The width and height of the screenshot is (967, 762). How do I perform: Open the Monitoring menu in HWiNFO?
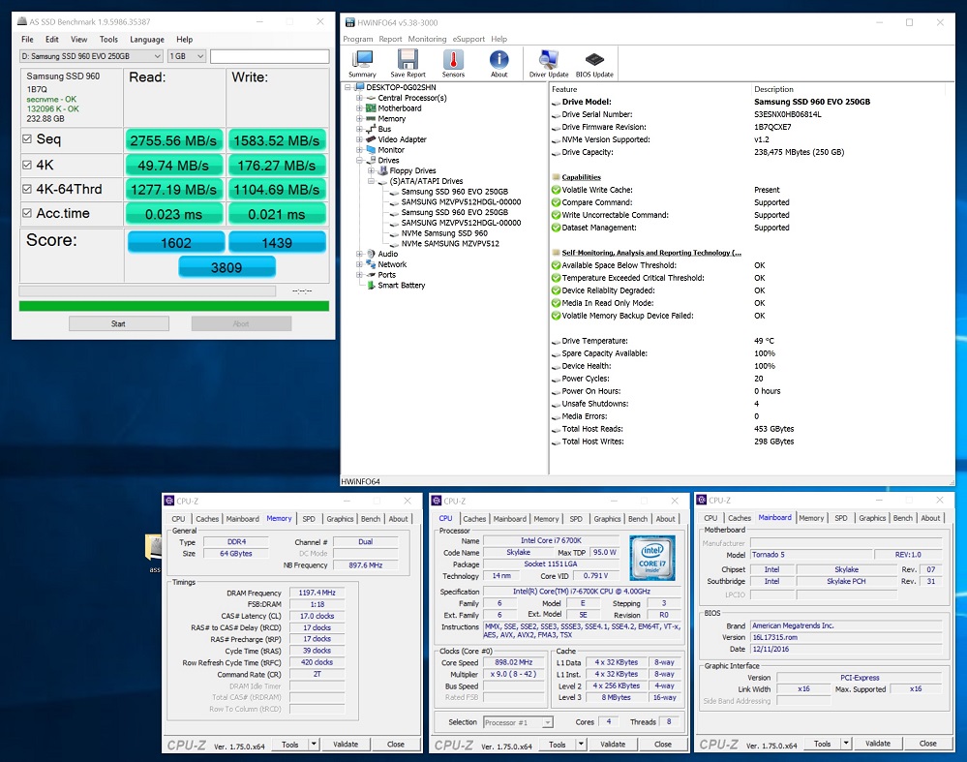click(x=427, y=40)
